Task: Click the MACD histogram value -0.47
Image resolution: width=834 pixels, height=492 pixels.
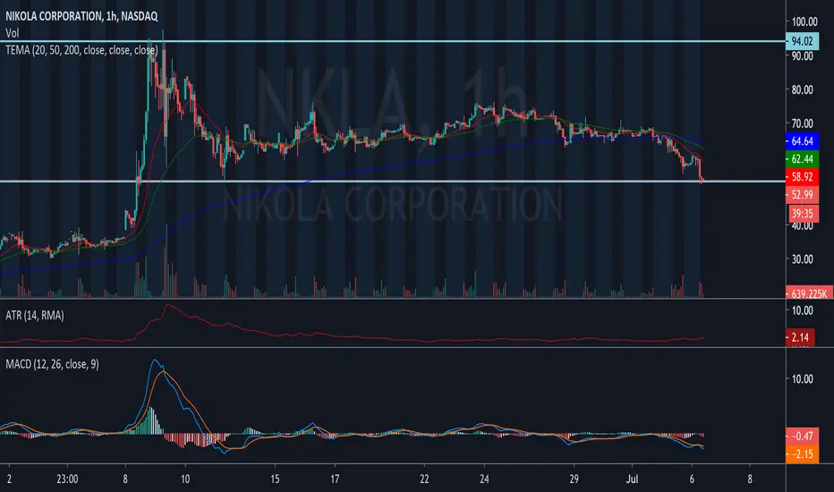Action: pos(802,437)
